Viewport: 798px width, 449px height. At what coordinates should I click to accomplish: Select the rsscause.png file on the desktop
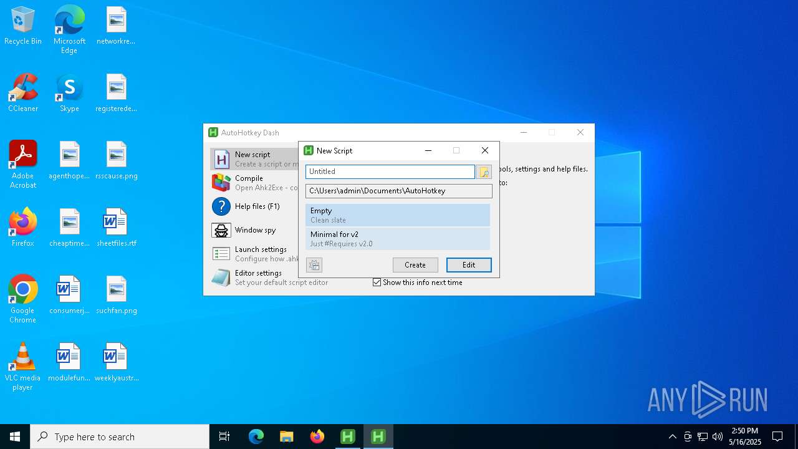(x=116, y=161)
